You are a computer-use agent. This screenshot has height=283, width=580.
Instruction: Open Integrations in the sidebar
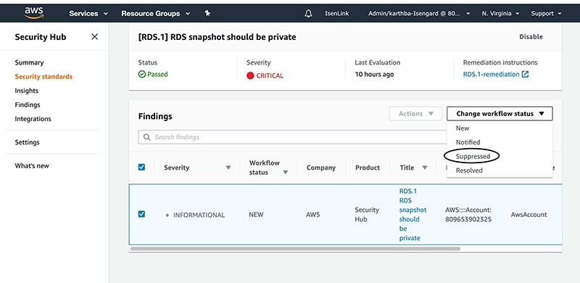33,119
